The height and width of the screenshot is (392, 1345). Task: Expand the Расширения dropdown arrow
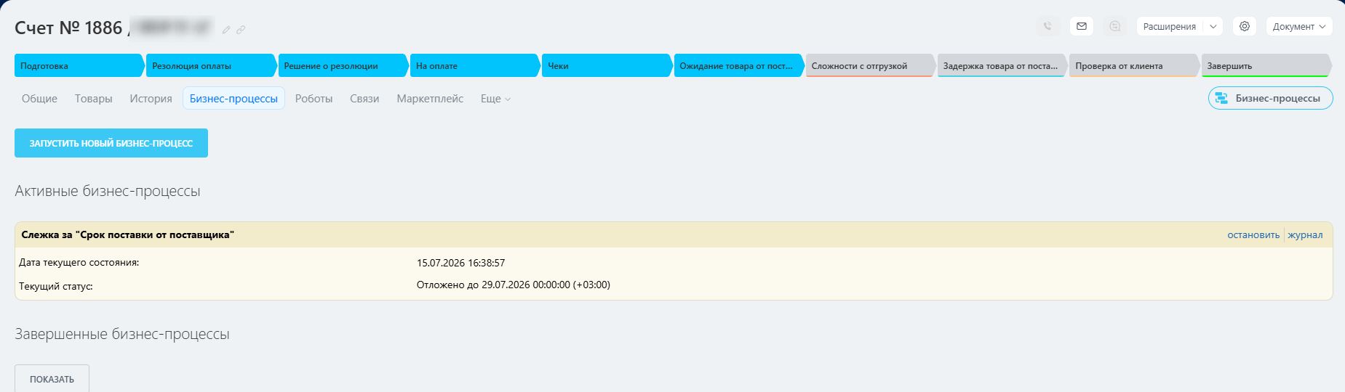tap(1213, 26)
